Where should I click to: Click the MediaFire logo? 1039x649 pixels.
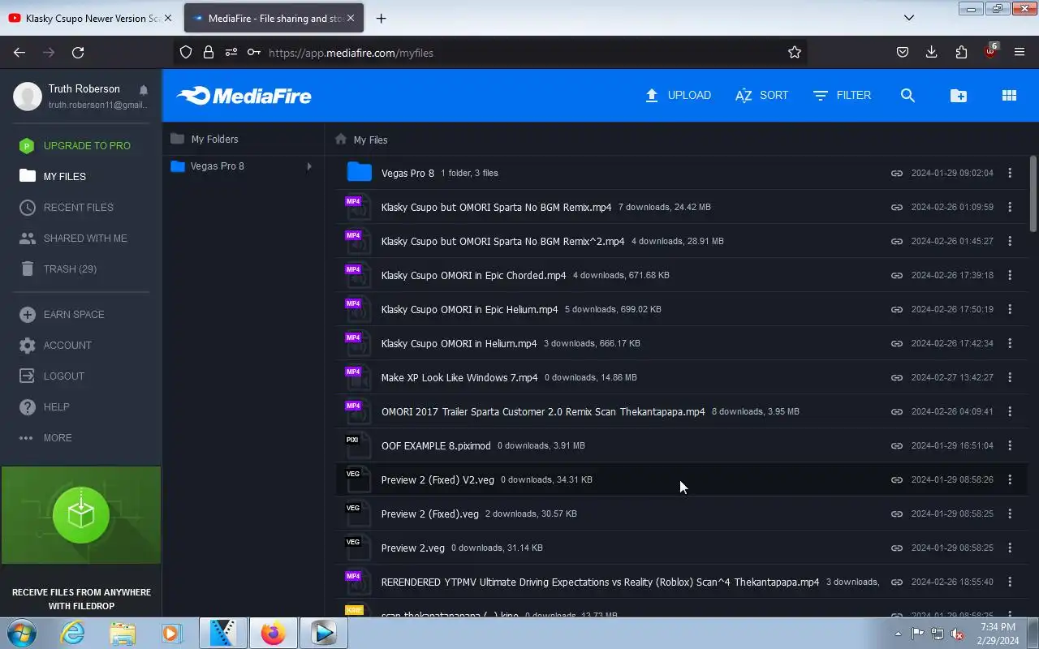pyautogui.click(x=244, y=96)
